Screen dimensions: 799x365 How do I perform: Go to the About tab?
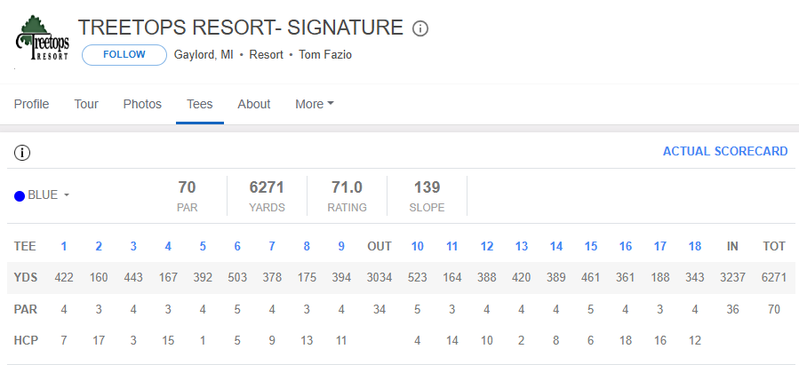tap(254, 105)
